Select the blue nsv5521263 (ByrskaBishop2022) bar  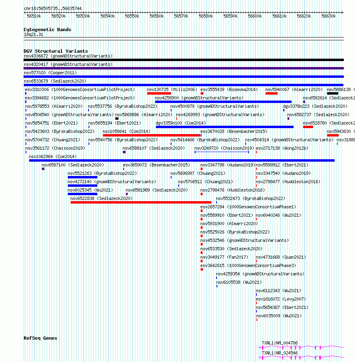pos(83,177)
